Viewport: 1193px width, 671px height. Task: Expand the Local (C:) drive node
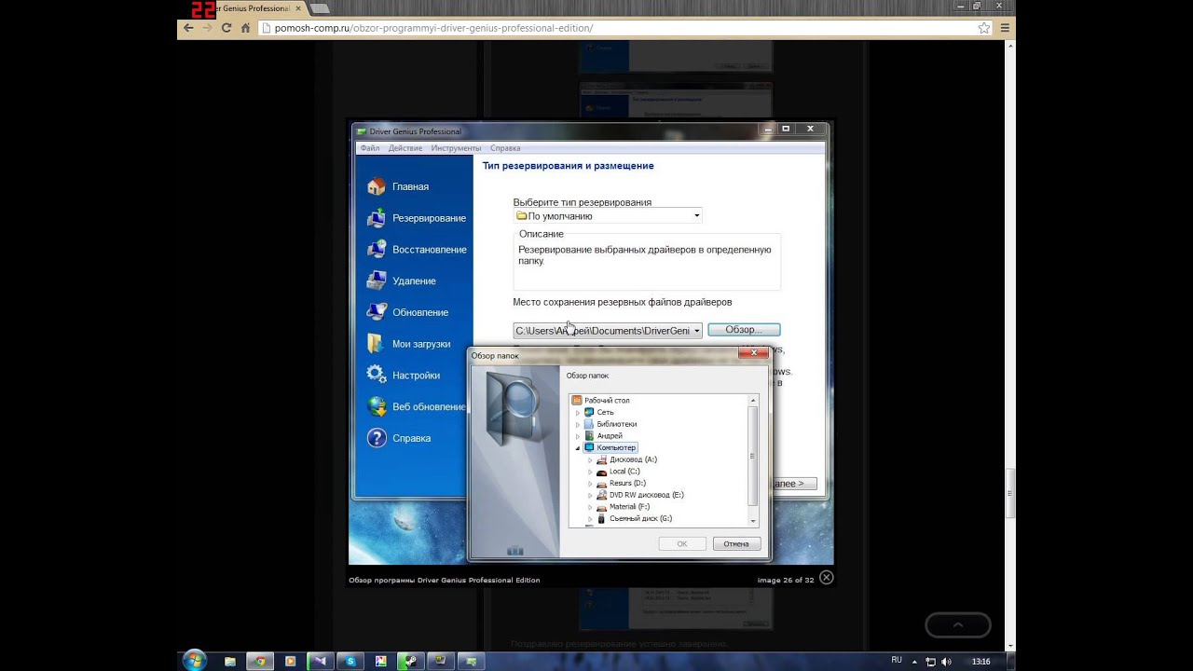click(590, 472)
